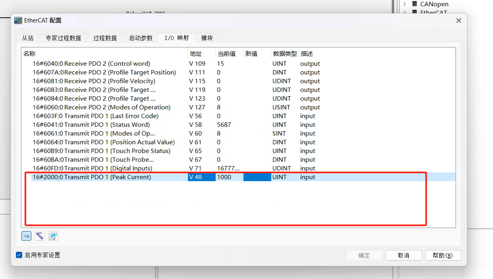Click the 取消 button
The height and width of the screenshot is (279, 493).
point(404,255)
